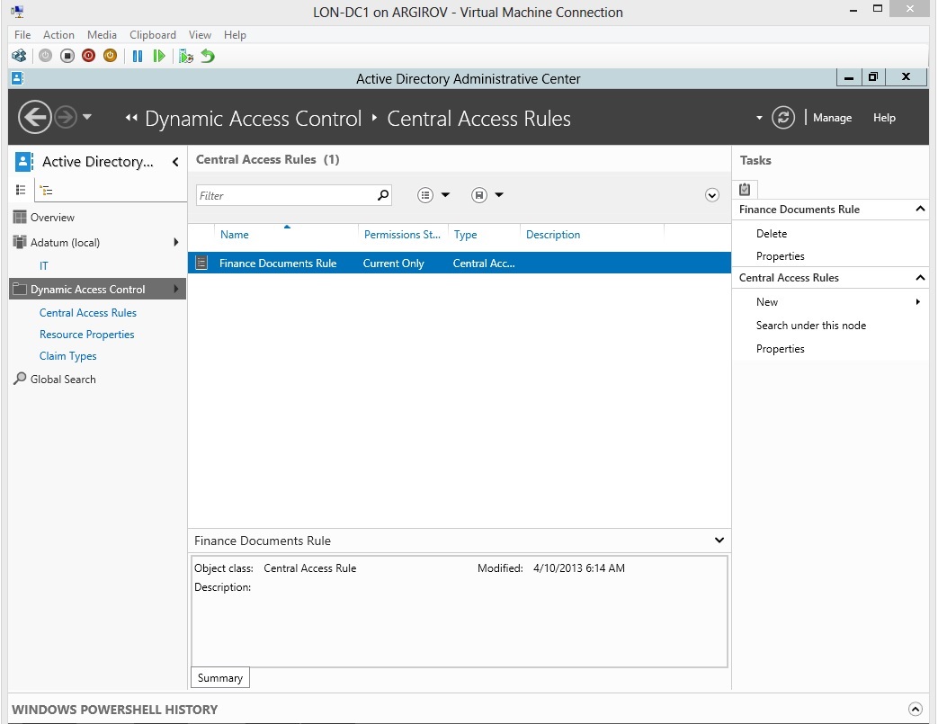938x724 pixels.
Task: Select Claim Types in the navigation pane
Action: 67,356
